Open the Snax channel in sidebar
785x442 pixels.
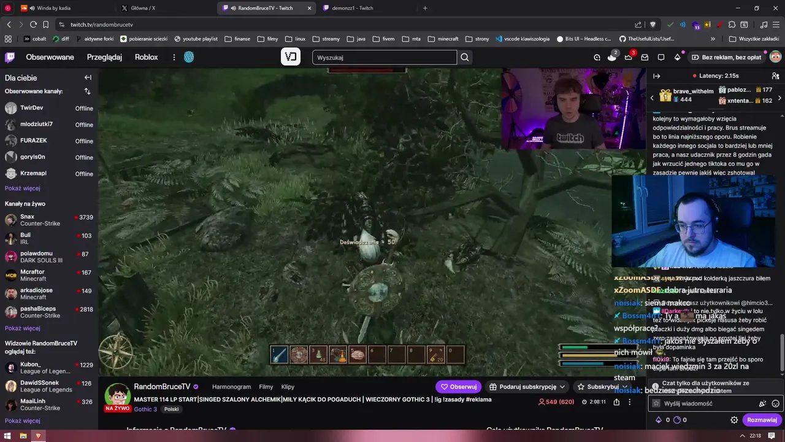click(49, 220)
